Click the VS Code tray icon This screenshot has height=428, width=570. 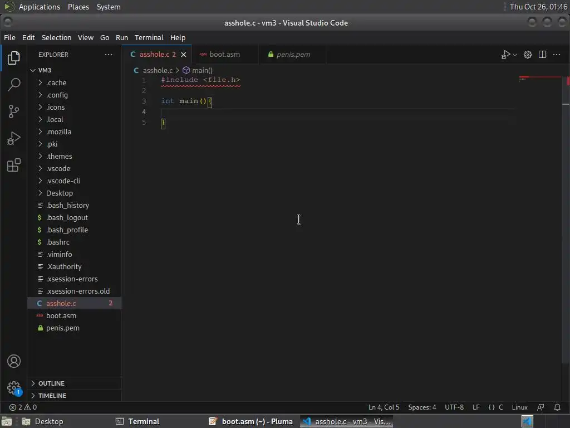click(527, 421)
